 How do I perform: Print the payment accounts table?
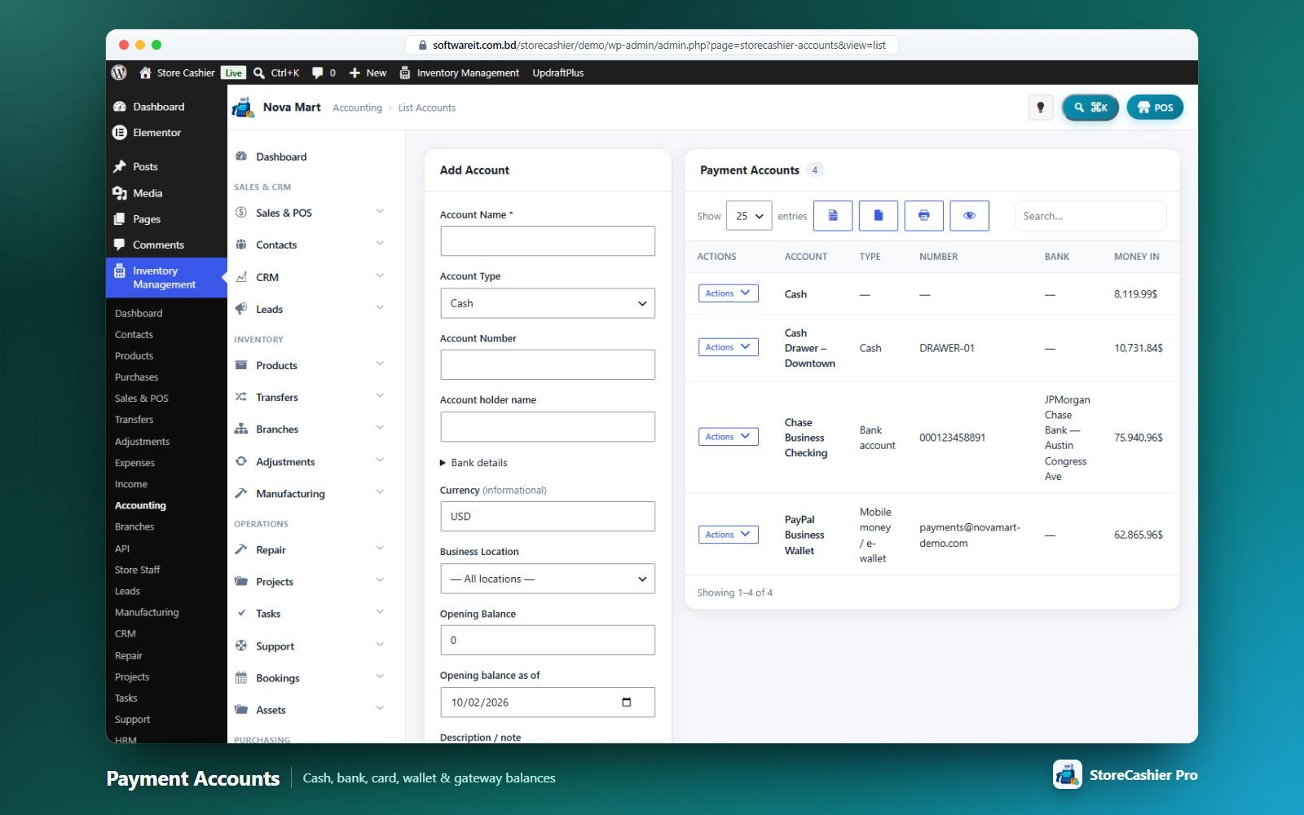(x=924, y=216)
